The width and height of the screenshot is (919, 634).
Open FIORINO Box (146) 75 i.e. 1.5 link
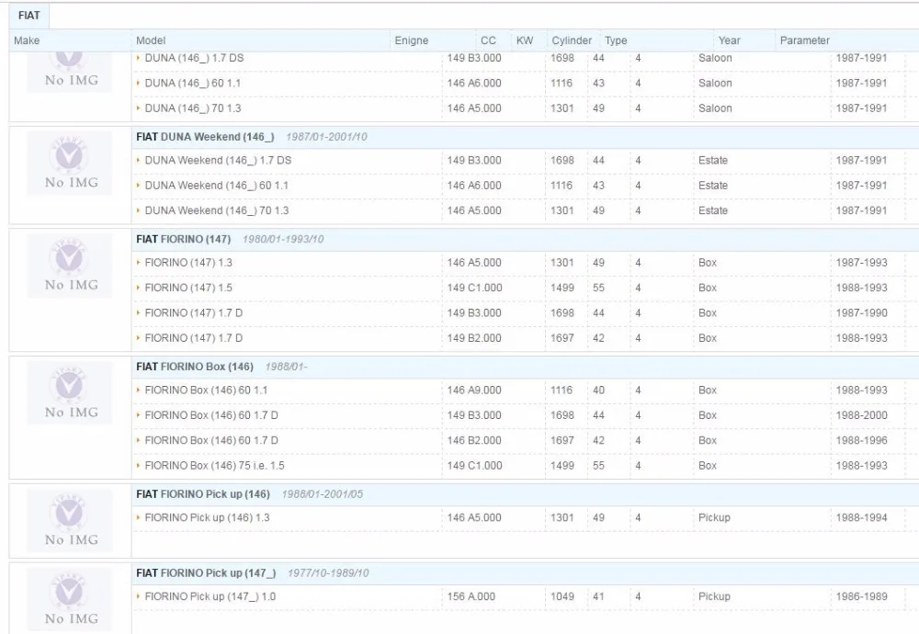tap(214, 466)
